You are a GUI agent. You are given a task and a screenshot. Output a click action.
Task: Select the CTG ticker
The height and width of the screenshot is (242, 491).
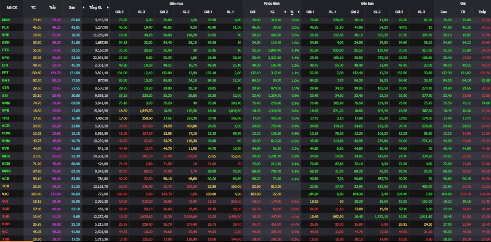pyautogui.click(x=5, y=50)
